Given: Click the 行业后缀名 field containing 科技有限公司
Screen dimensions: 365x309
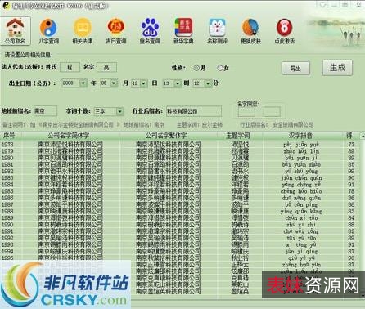Looking at the screenshot, I should click(194, 111).
